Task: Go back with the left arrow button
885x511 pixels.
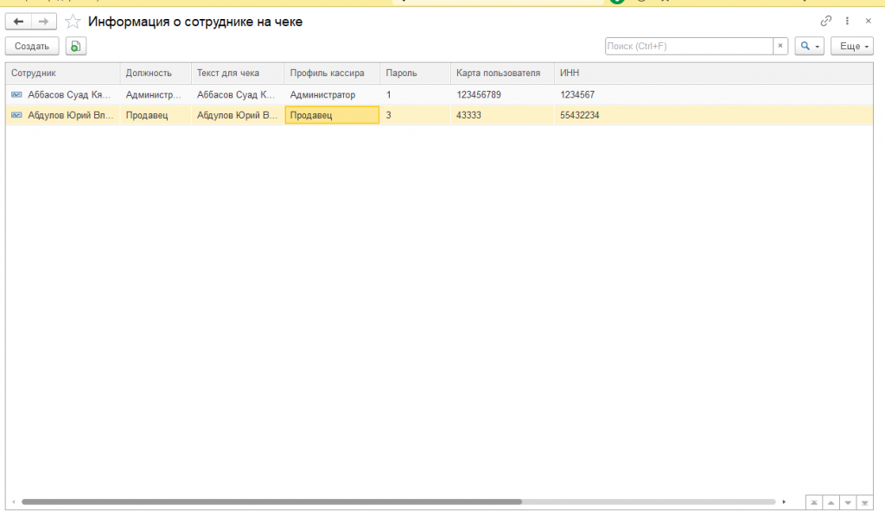Action: 18,22
